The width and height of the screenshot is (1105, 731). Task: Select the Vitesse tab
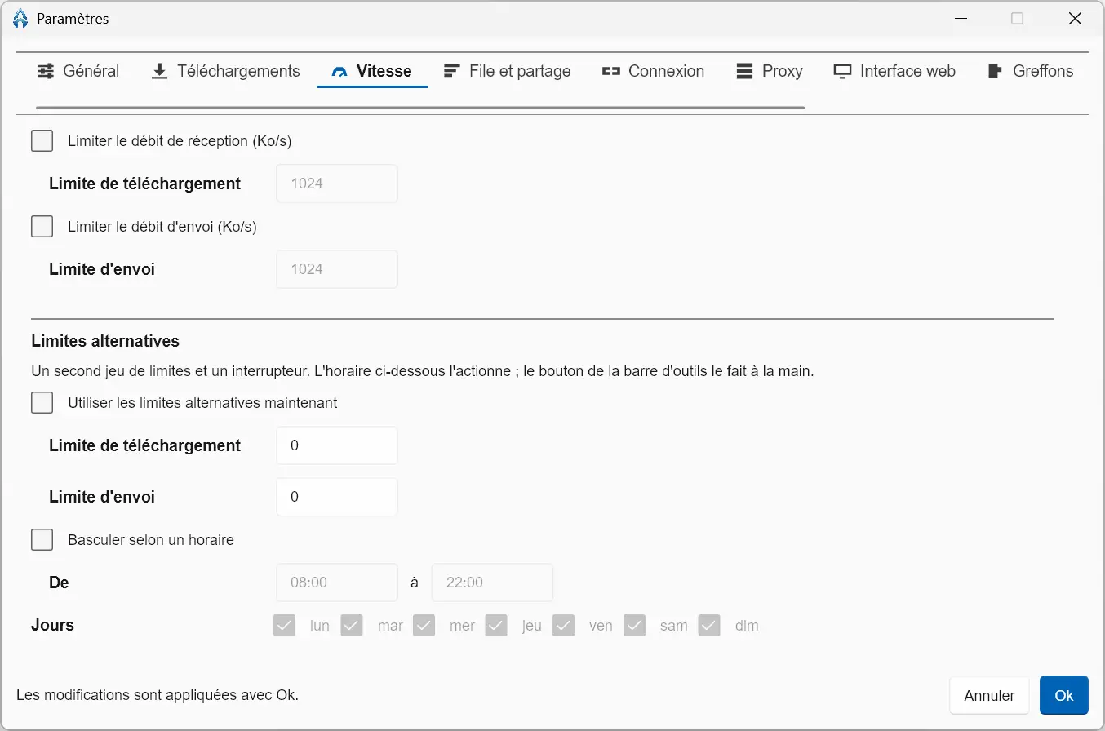click(x=372, y=71)
